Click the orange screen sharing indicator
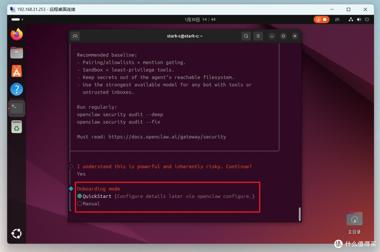Viewport: 380px width, 252px height. pos(321,19)
